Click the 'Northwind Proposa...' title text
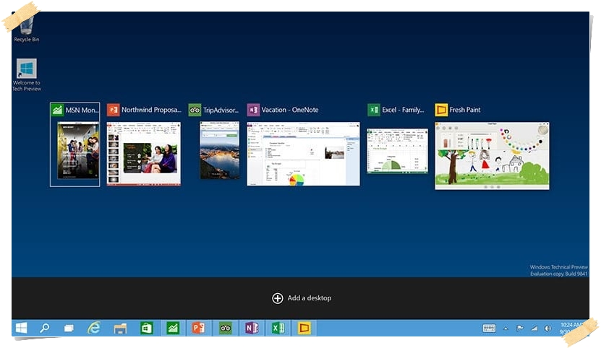The height and width of the screenshot is (348, 601). click(151, 110)
